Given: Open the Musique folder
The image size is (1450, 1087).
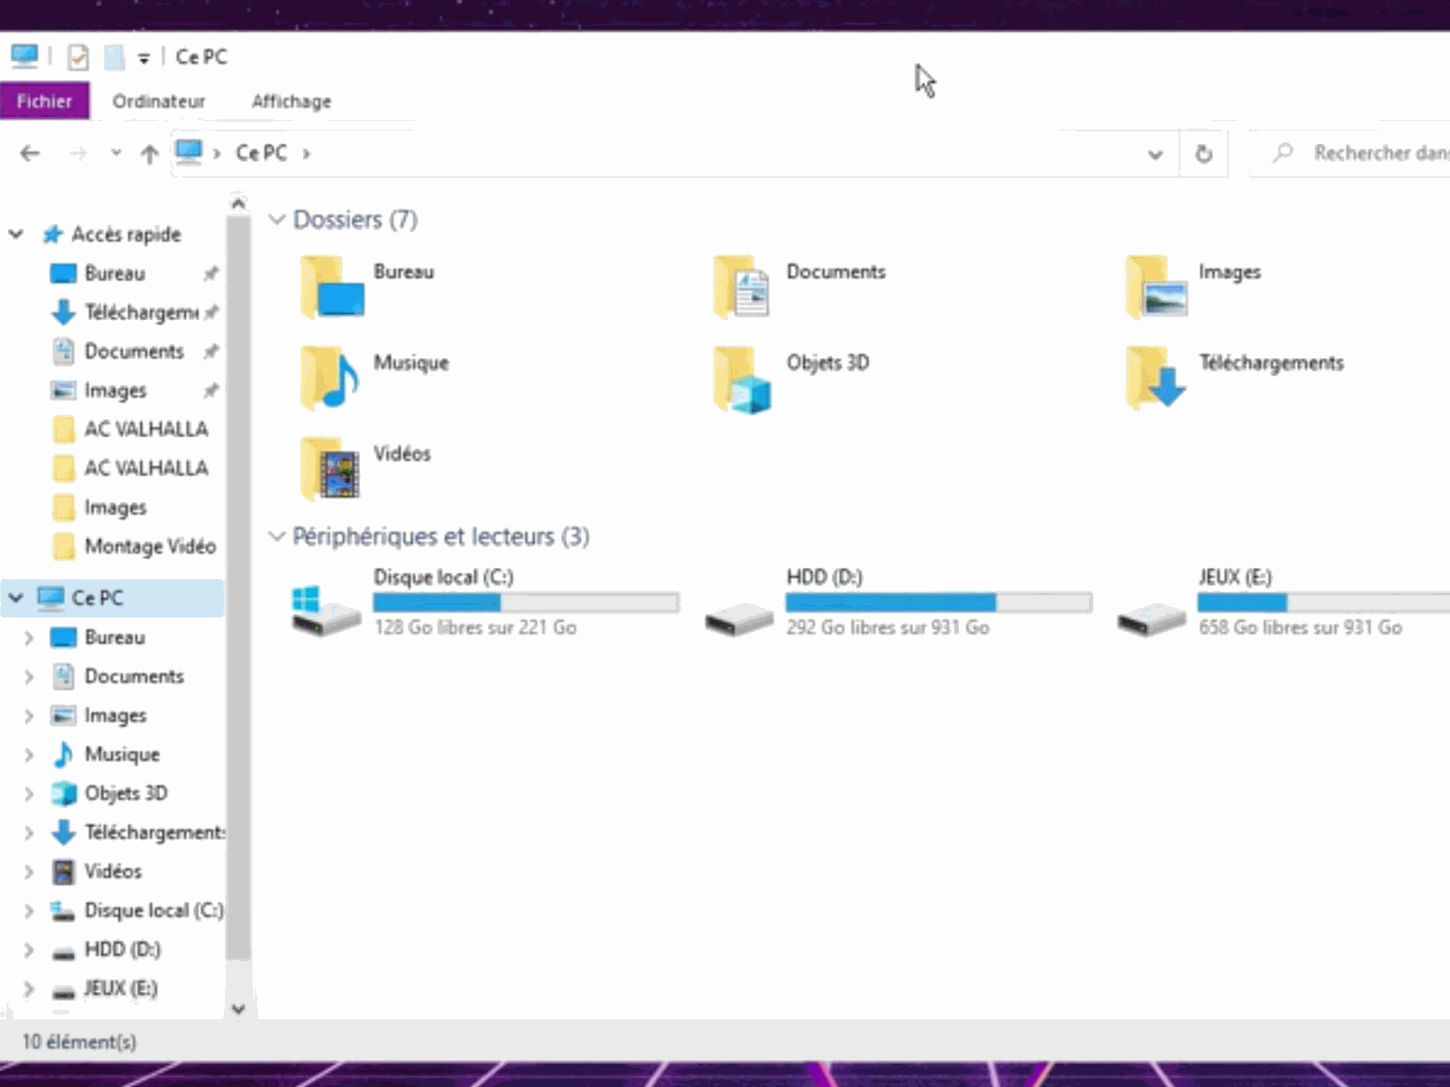Looking at the screenshot, I should point(411,362).
